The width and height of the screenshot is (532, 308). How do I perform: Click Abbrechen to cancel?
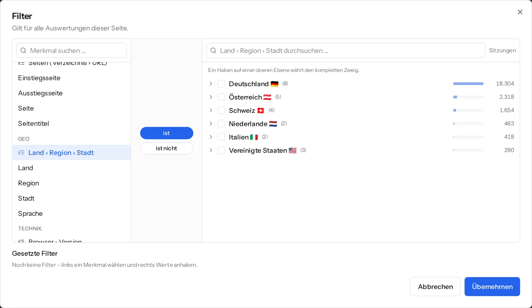click(x=435, y=287)
